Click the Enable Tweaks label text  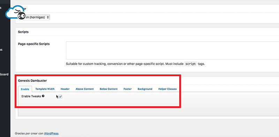tap(31, 96)
